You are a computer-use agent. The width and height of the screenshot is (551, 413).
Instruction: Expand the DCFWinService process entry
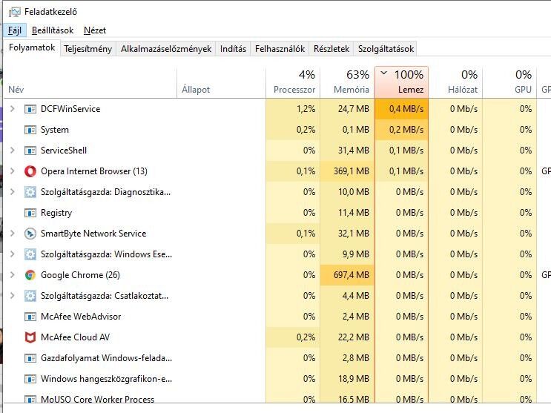[x=12, y=109]
